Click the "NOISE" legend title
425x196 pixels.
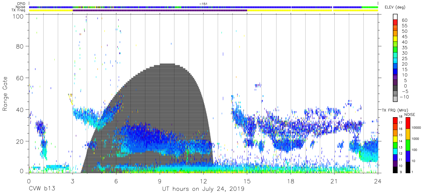click(410, 114)
